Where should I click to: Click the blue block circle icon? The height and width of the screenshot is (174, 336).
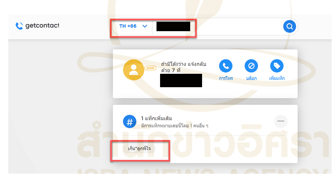(251, 66)
